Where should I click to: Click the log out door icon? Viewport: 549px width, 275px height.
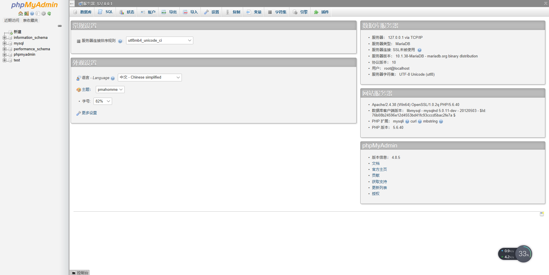pos(26,13)
